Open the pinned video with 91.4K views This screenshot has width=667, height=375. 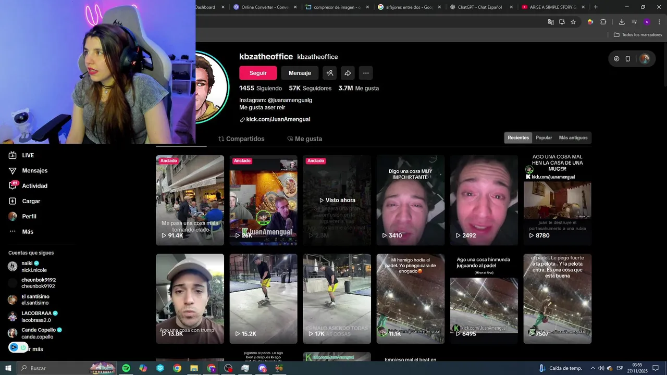click(190, 200)
